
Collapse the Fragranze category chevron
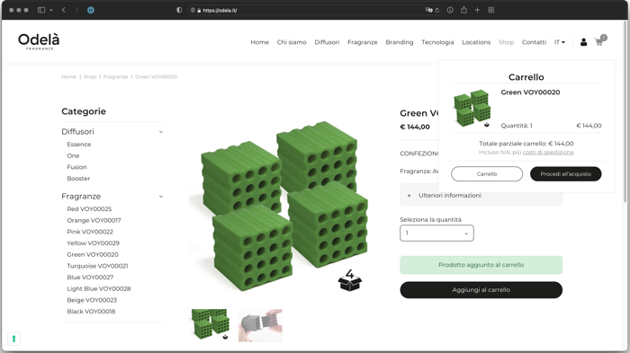(x=161, y=197)
